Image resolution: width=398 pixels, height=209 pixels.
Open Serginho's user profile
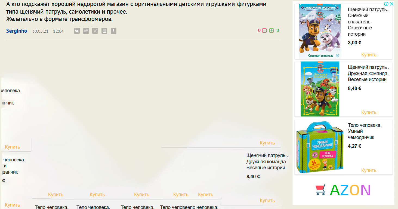coord(17,31)
